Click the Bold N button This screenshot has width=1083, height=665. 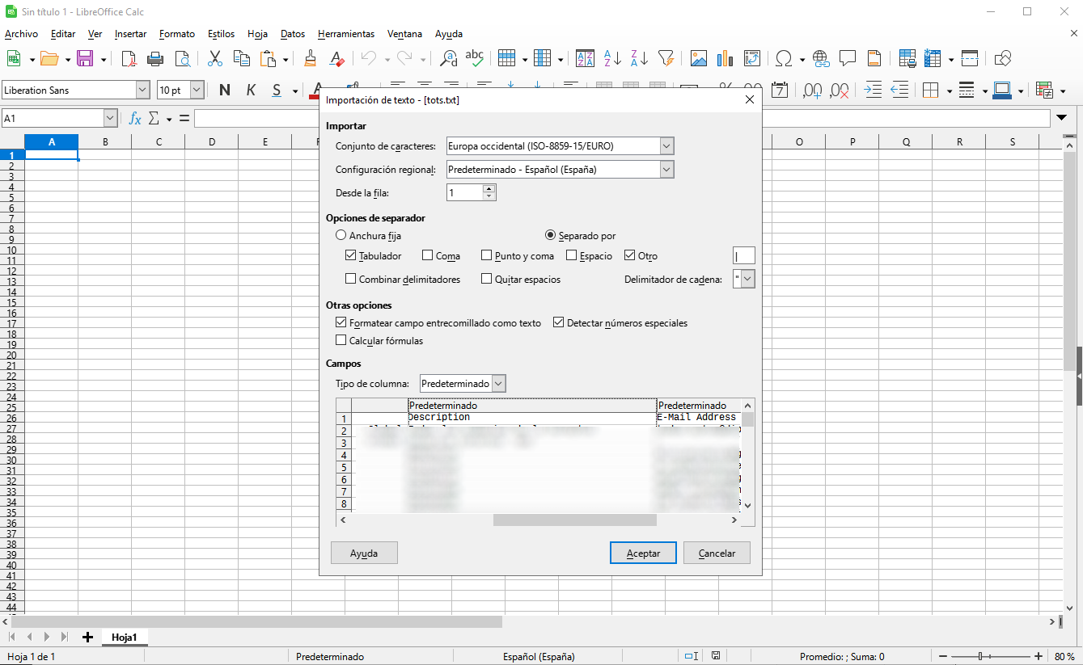pos(225,90)
